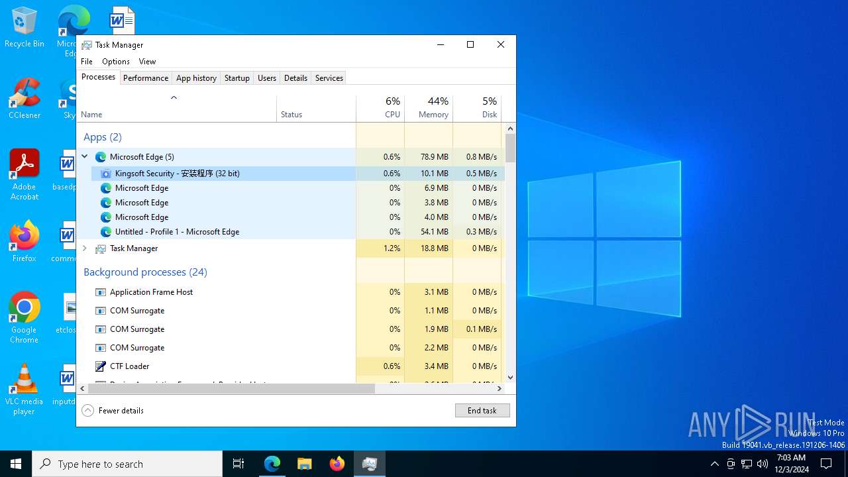848x477 pixels.
Task: Open the notification center icon
Action: pyautogui.click(x=826, y=464)
